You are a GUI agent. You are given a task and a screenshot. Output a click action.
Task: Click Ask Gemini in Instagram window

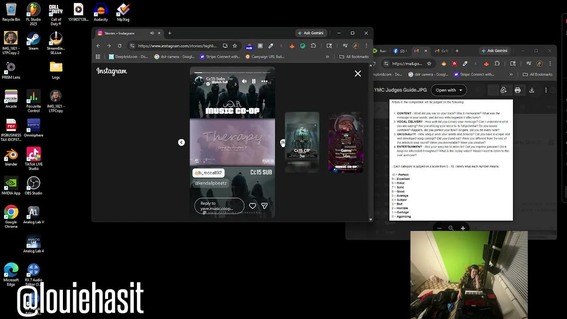311,33
